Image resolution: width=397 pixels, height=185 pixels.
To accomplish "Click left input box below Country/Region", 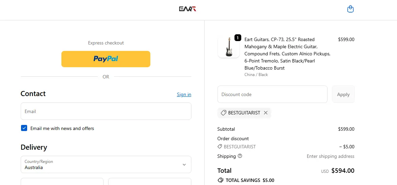I will 62,182.
